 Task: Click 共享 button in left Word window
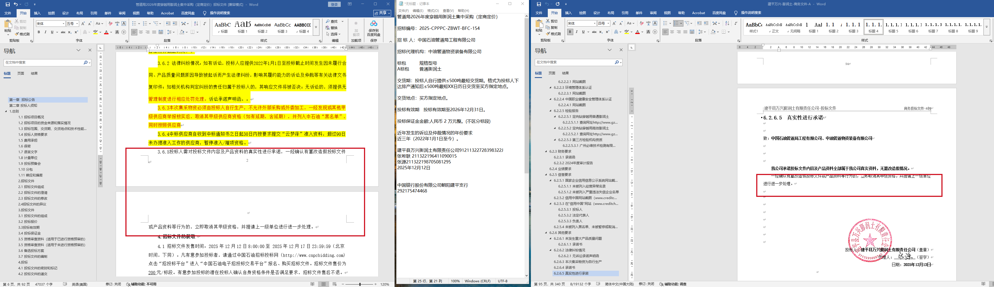[382, 13]
